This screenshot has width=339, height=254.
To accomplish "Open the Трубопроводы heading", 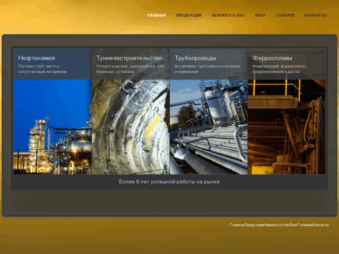I will click(x=195, y=58).
